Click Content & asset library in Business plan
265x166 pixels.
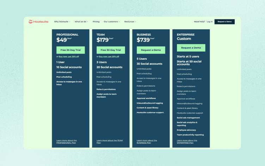tap(147, 108)
